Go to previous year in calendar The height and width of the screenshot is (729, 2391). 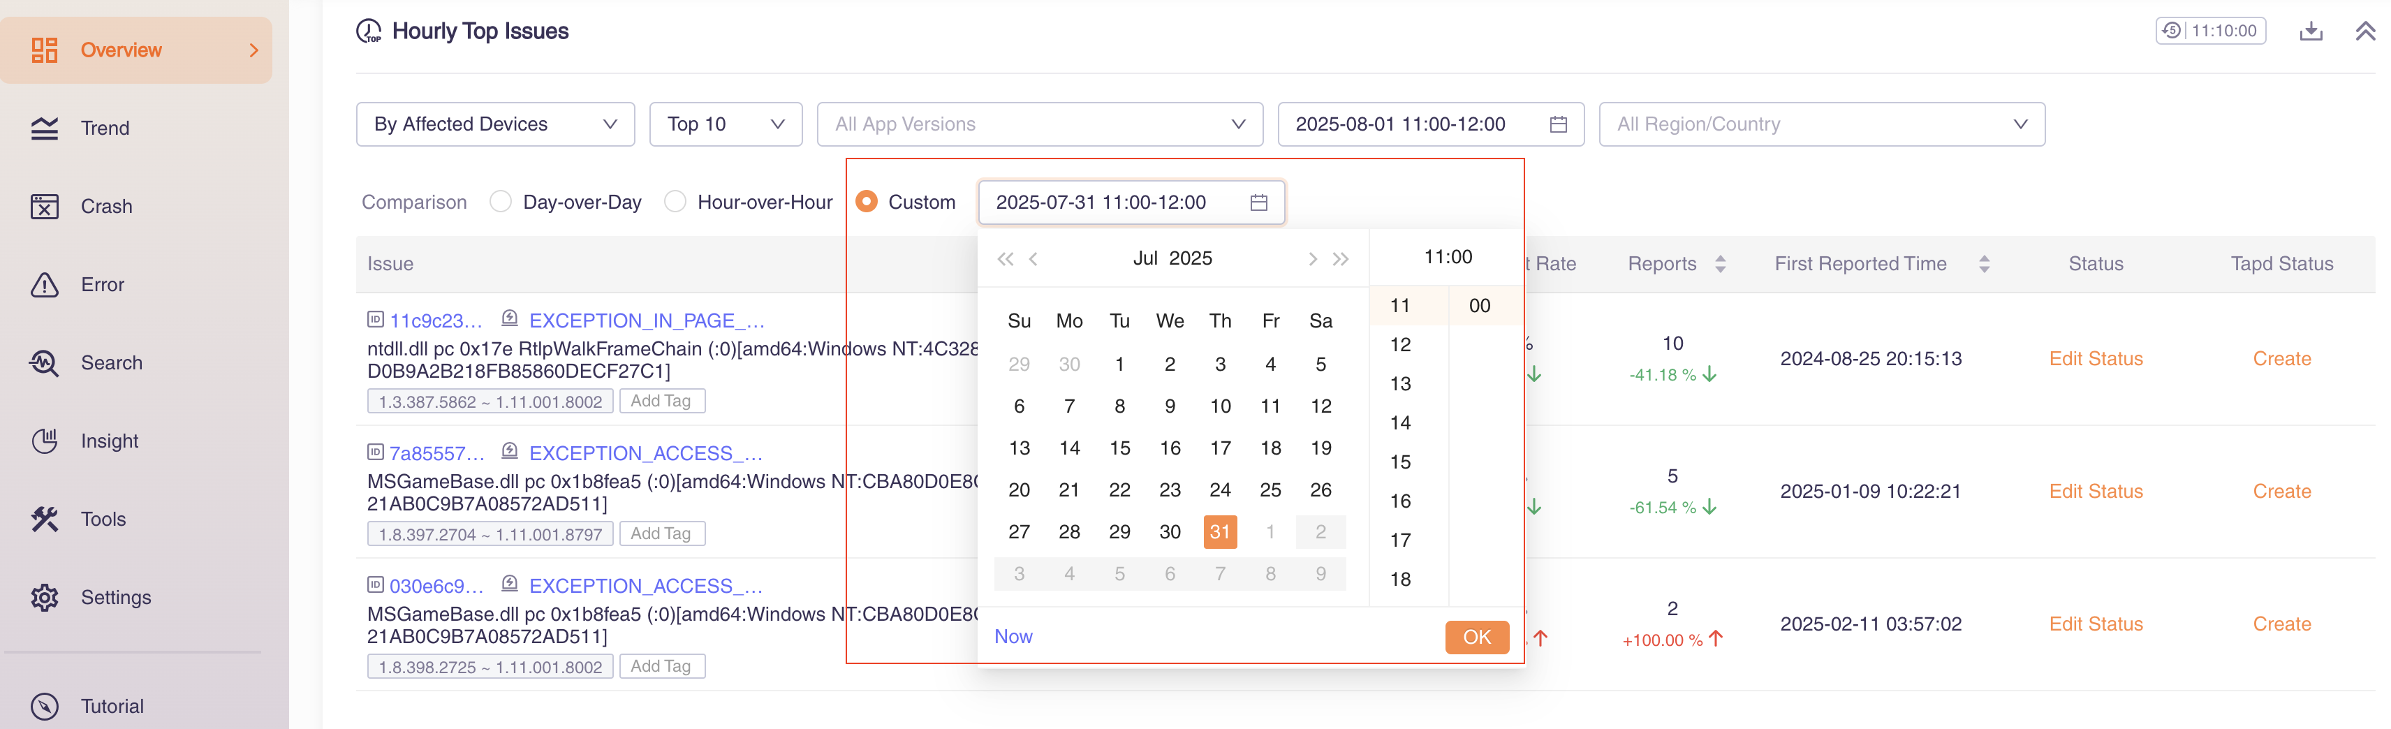(1004, 259)
